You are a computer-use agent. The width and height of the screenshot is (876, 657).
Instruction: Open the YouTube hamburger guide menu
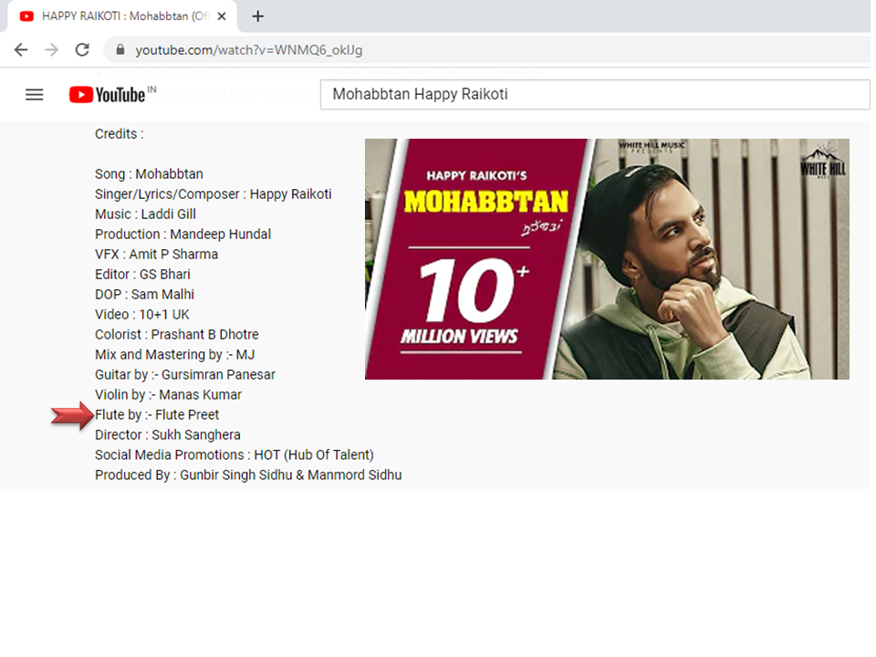[35, 95]
